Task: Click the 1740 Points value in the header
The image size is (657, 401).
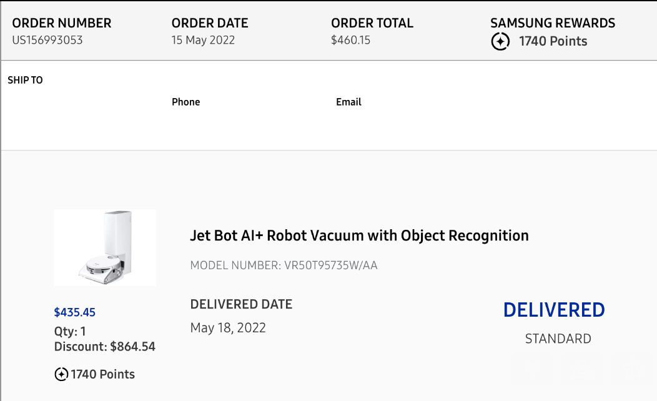Action: [553, 42]
